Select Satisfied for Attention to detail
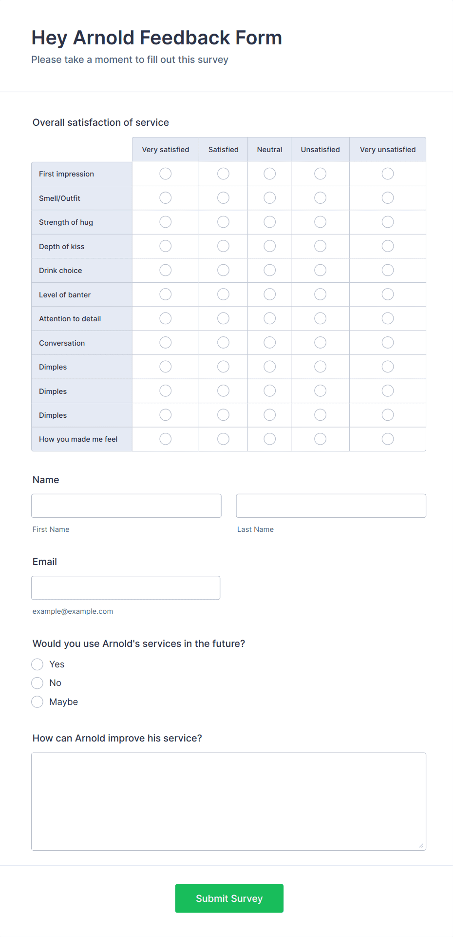The width and height of the screenshot is (453, 937). 223,318
